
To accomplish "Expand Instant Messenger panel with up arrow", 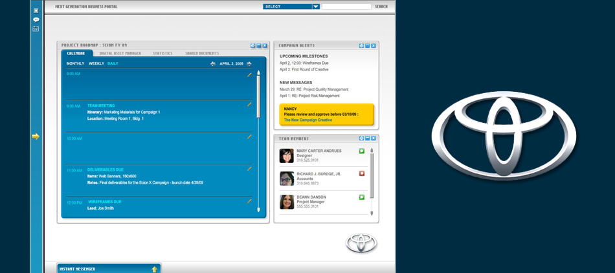I will pyautogui.click(x=155, y=269).
